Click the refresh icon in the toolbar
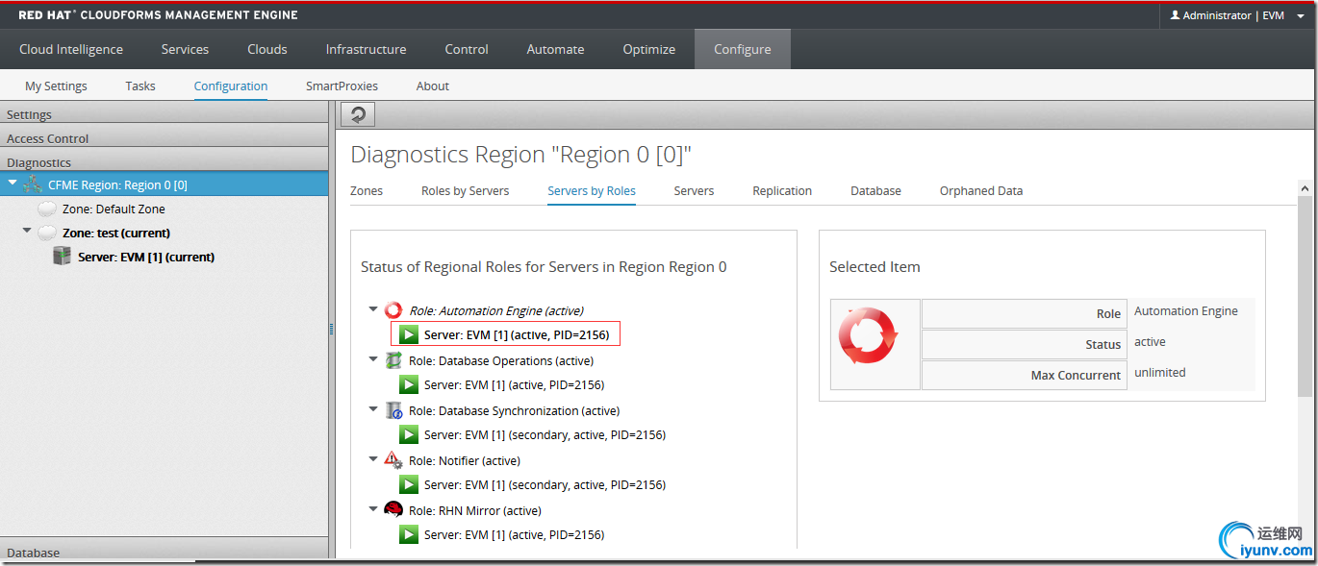Screen dimensions: 1318x566 358,115
